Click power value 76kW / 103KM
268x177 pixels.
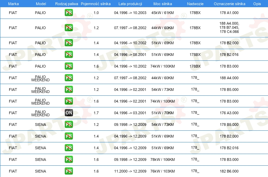[162, 171]
